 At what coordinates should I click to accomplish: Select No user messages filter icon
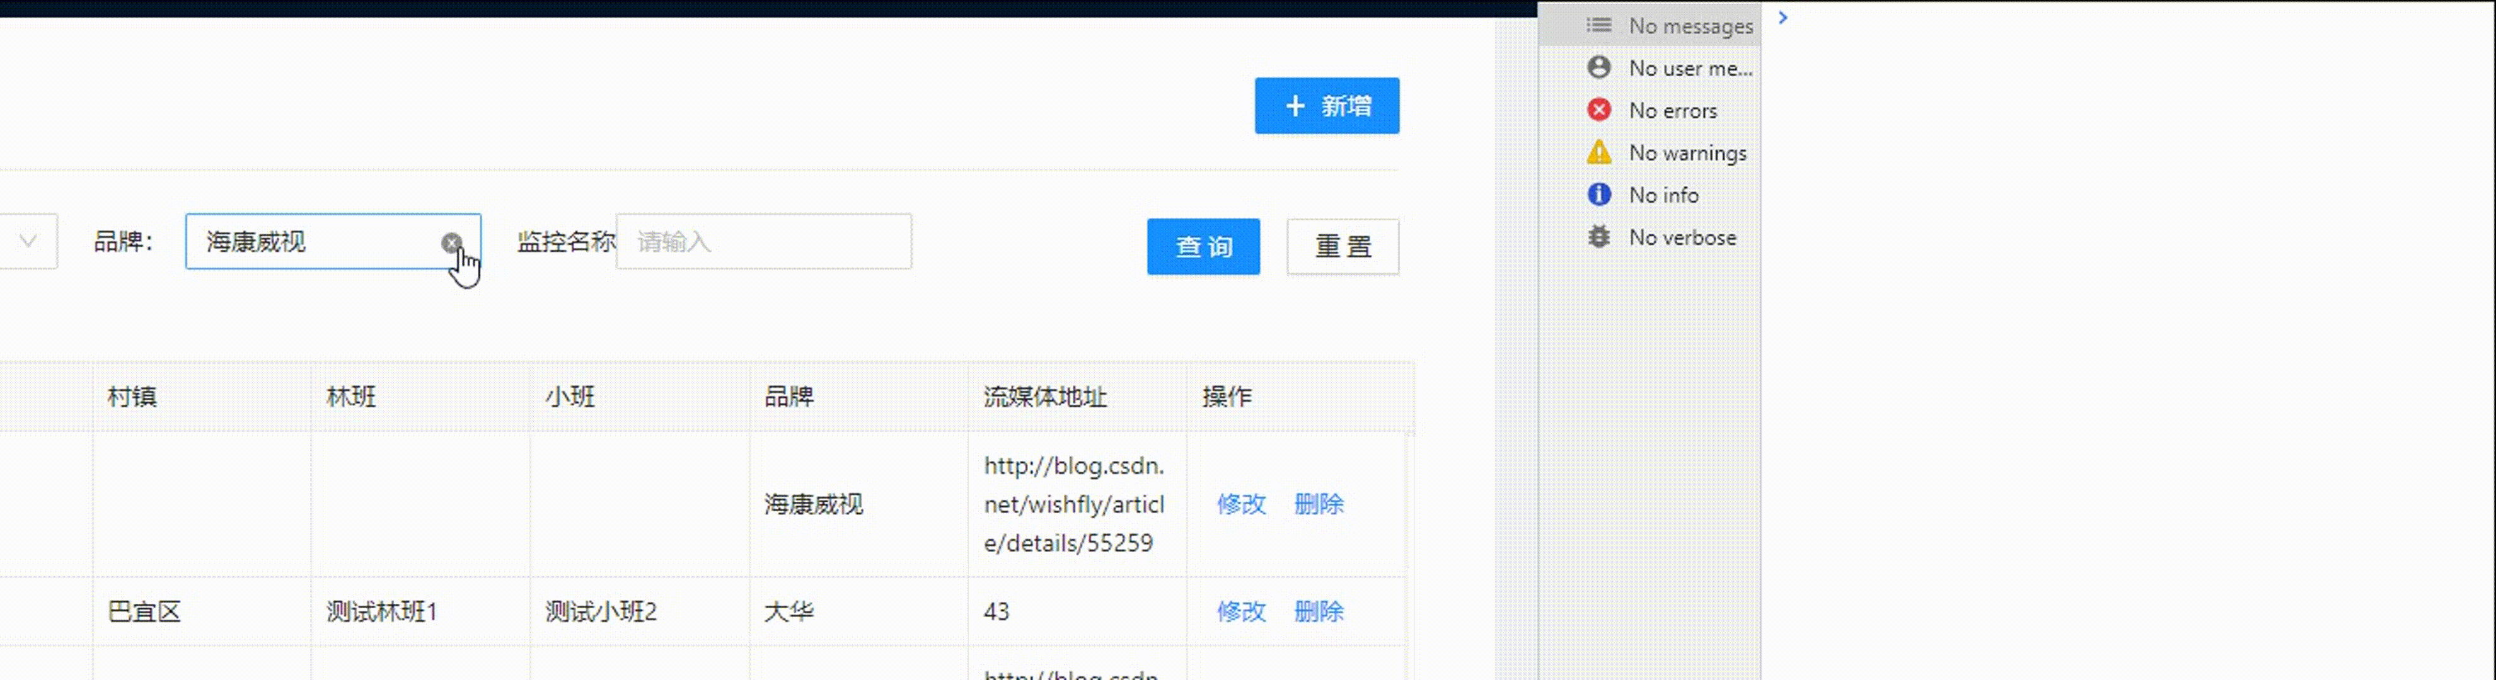[1598, 68]
